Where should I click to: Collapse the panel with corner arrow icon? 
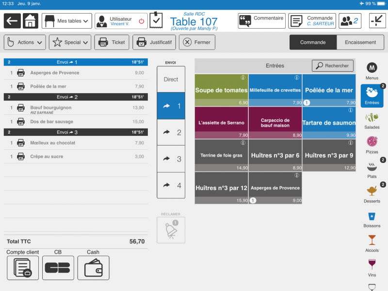click(376, 21)
